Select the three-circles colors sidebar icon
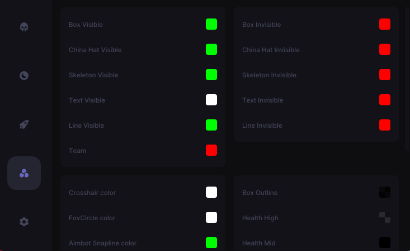The height and width of the screenshot is (251, 410). [x=24, y=173]
